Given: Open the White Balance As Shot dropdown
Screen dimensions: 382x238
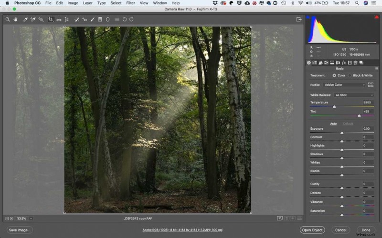Looking at the screenshot, I should pos(354,95).
